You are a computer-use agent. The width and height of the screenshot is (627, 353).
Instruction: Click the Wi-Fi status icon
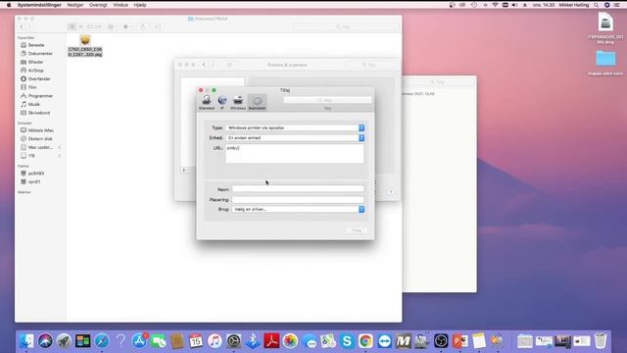tap(495, 5)
